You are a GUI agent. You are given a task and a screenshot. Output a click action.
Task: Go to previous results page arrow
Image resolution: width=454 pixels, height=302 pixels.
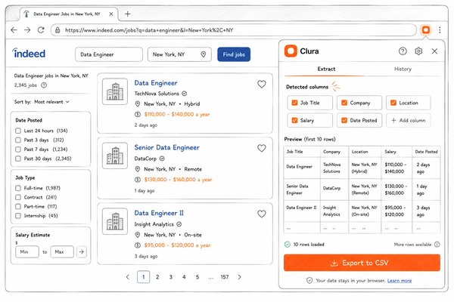tap(128, 277)
